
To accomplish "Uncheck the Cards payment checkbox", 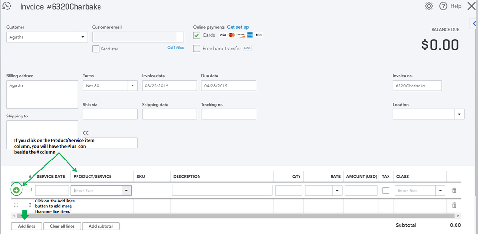I will pyautogui.click(x=197, y=35).
